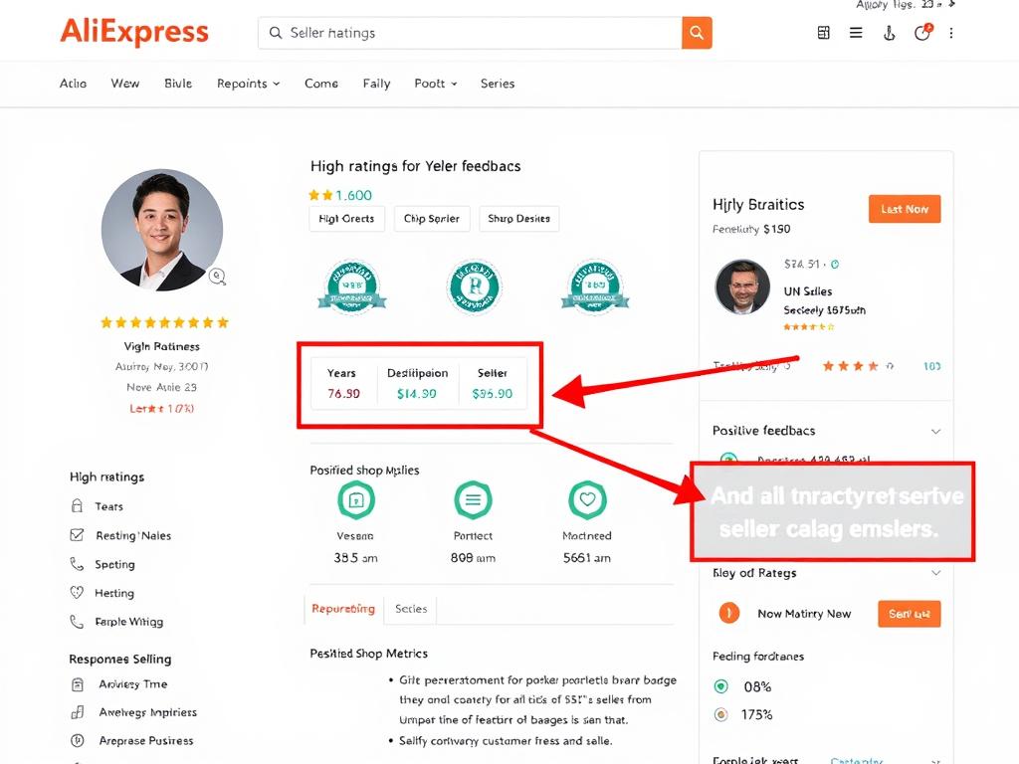
Task: Open the hamburger list menu icon
Action: click(x=856, y=33)
